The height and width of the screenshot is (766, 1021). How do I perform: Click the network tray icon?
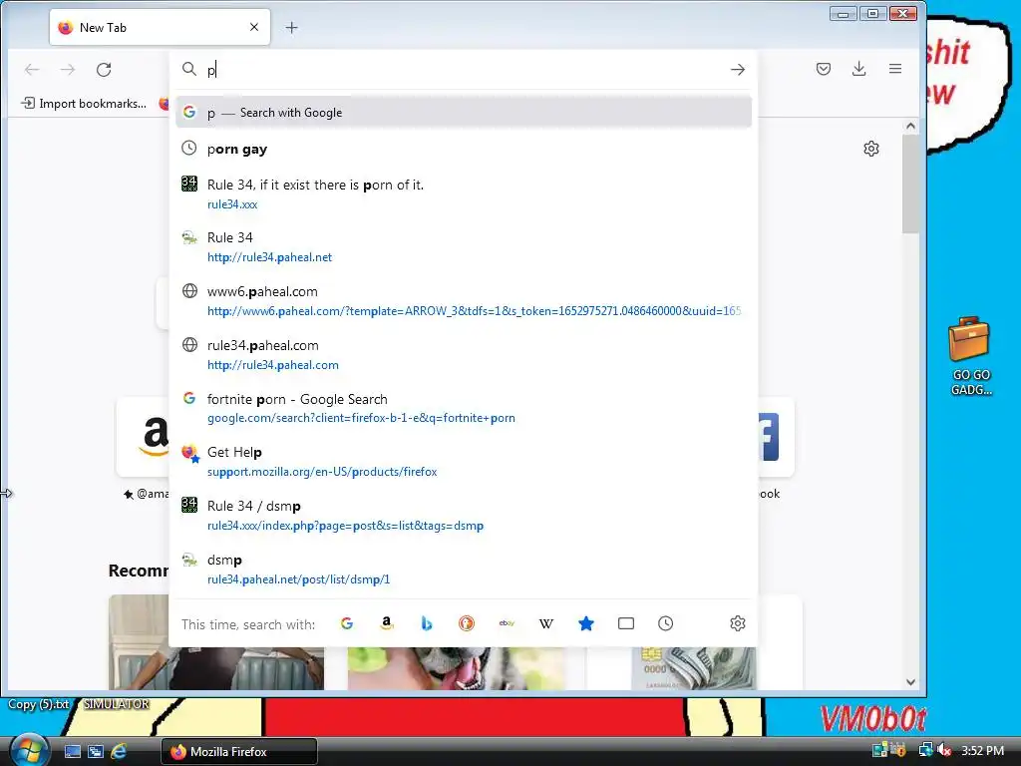(x=925, y=750)
